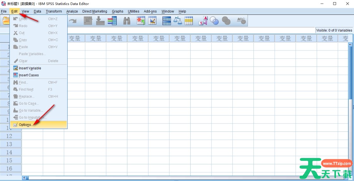Image resolution: width=354 pixels, height=181 pixels.
Task: Select Insert Variable from the Edit menu
Action: click(30, 68)
